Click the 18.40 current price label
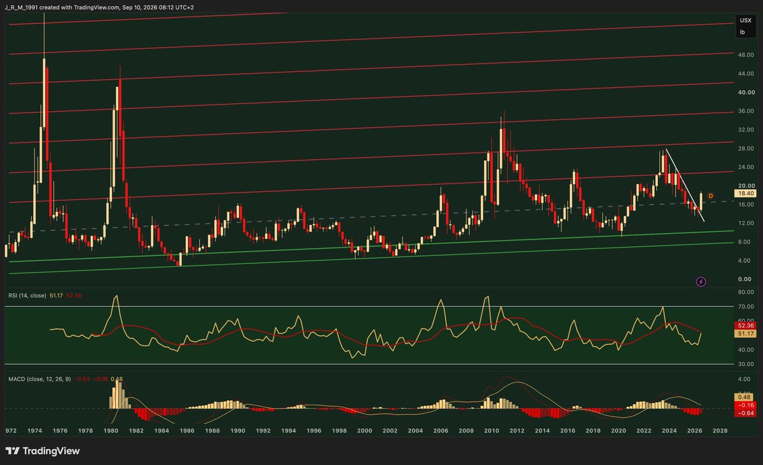The width and height of the screenshot is (763, 465). pyautogui.click(x=744, y=192)
